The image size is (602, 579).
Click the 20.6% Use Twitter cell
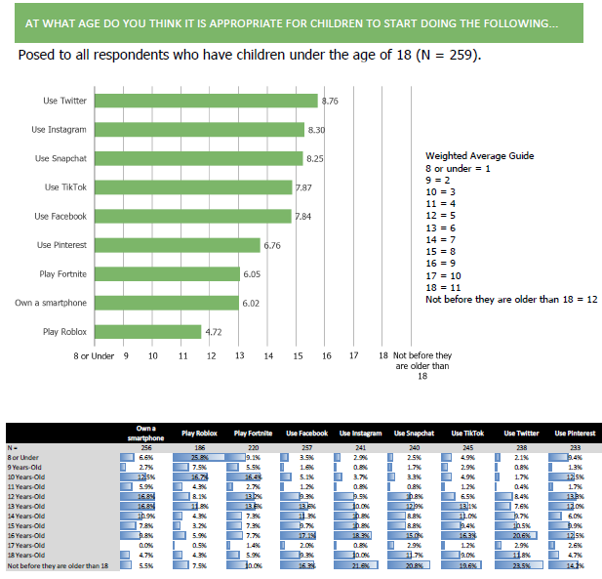click(x=521, y=536)
